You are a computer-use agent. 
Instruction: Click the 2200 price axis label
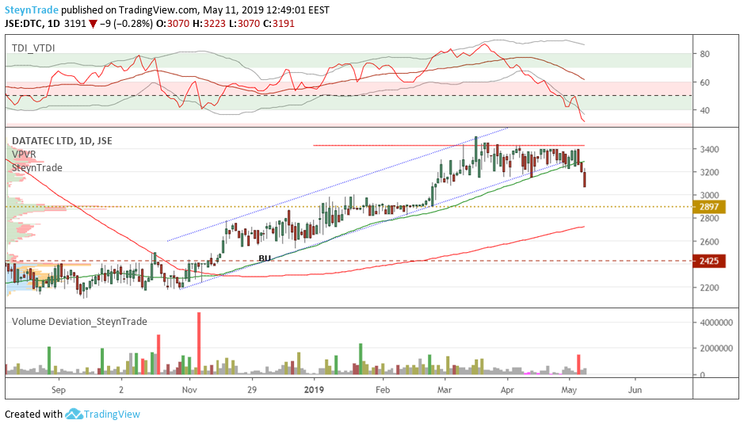click(x=709, y=288)
